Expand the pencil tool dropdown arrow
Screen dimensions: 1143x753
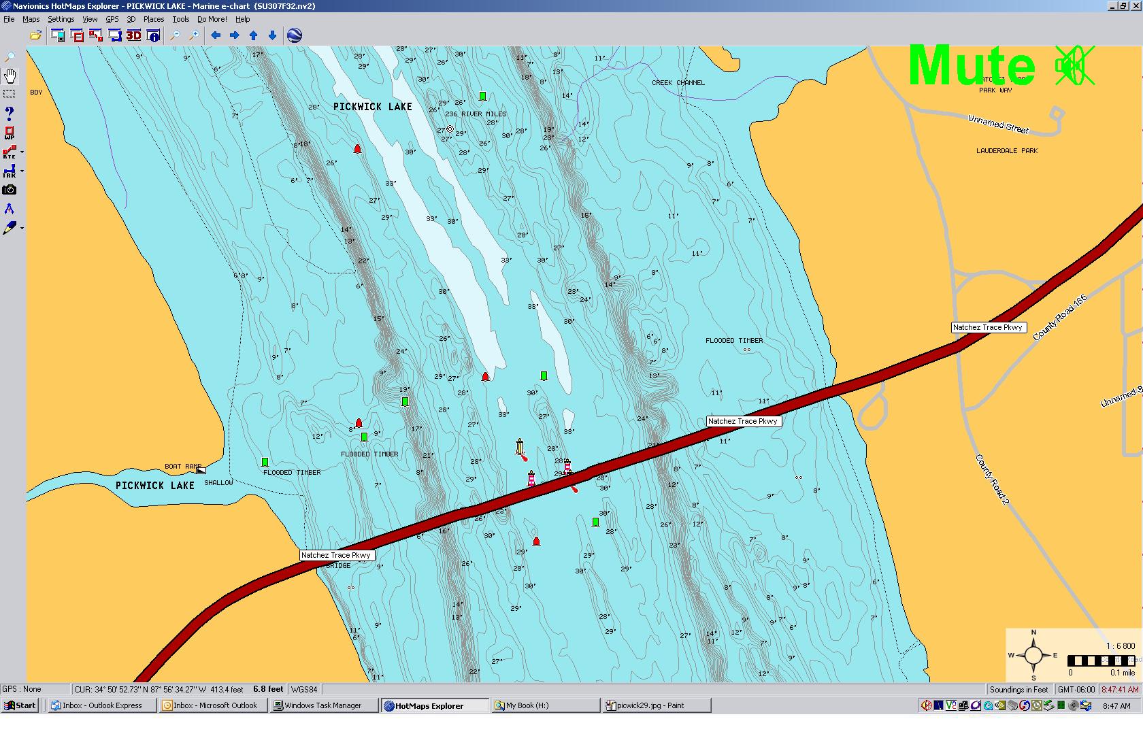tap(22, 228)
